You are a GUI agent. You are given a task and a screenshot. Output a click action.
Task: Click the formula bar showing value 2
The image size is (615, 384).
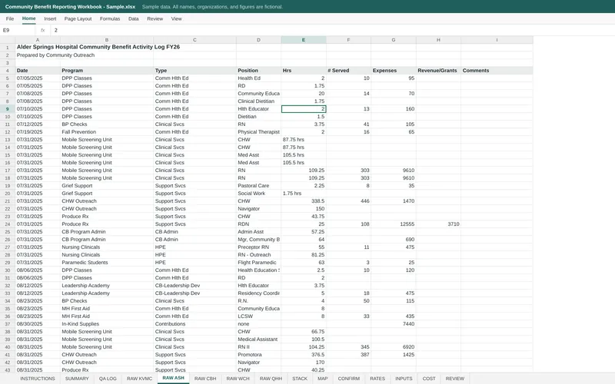(331, 30)
